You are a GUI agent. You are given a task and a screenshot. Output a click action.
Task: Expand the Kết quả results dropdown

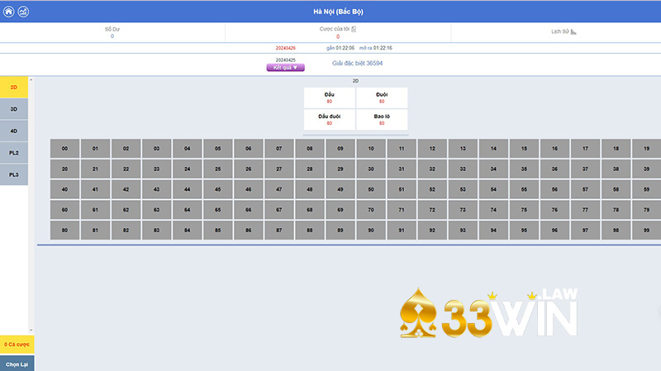pyautogui.click(x=285, y=68)
